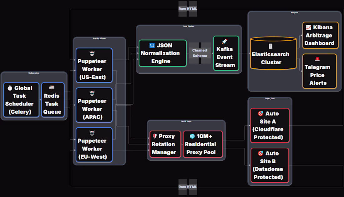Viewport: 344px width, 197px height.
Task: Select the 'Elasticsearch Cluster' cylinder text
Action: click(271, 58)
